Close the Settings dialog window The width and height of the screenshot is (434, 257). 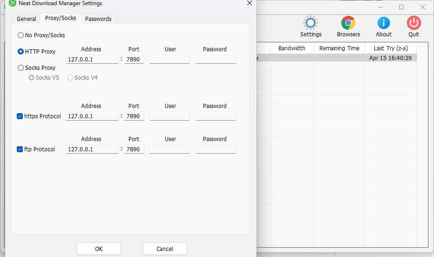coord(250,3)
